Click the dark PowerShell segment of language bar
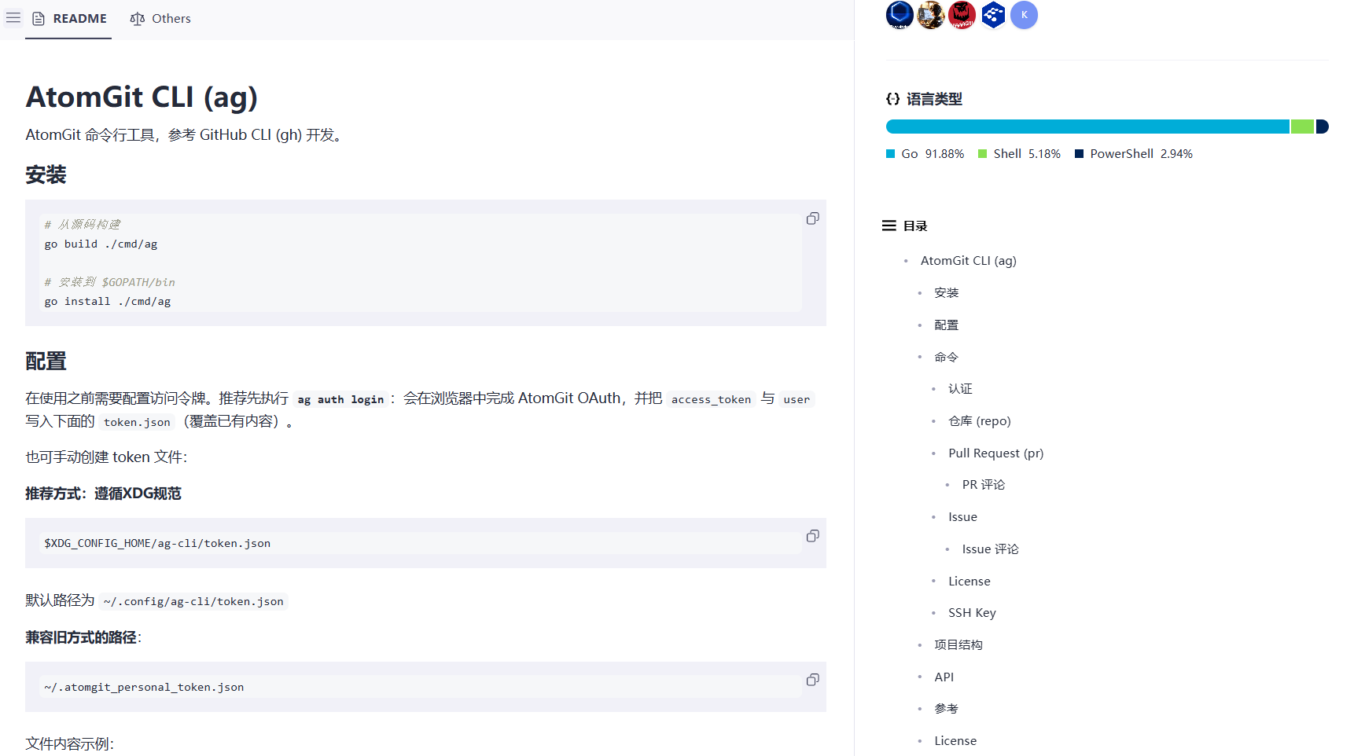The width and height of the screenshot is (1365, 756). (1323, 127)
